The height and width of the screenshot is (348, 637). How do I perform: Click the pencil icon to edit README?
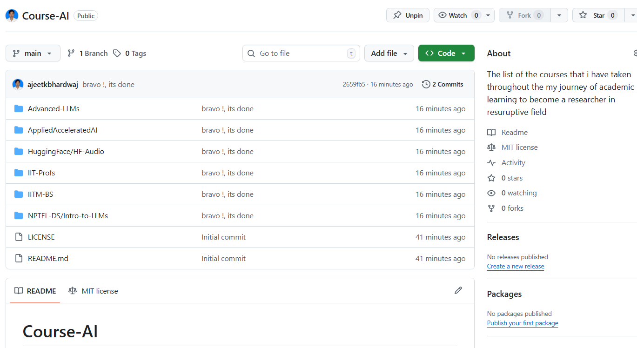(x=458, y=291)
